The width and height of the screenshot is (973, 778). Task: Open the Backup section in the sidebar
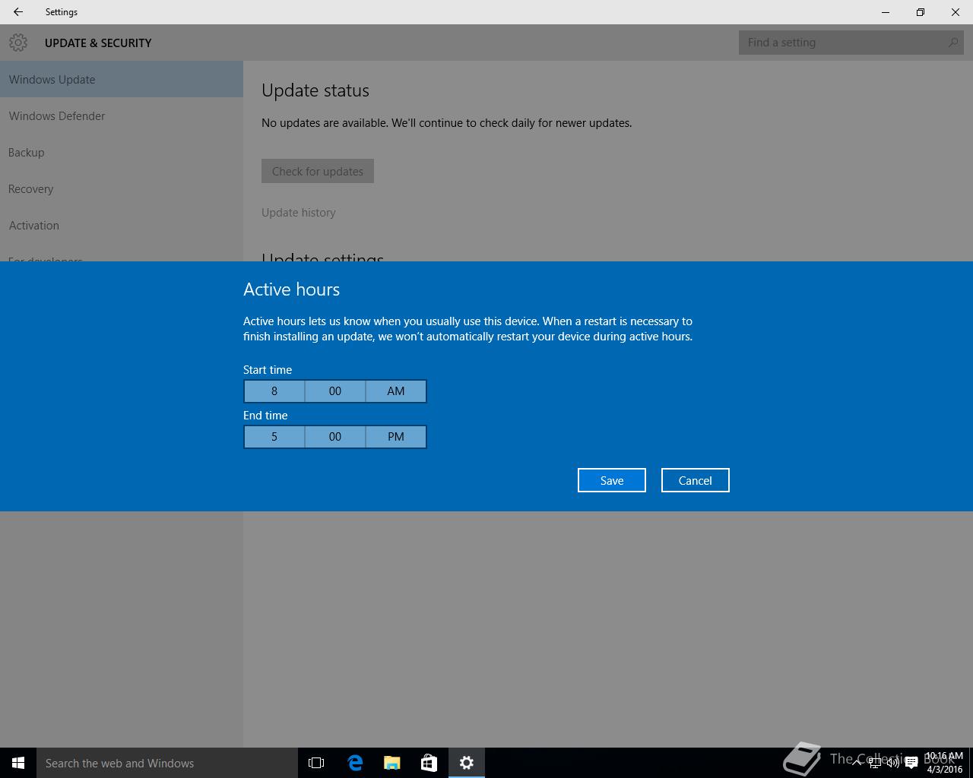coord(122,152)
